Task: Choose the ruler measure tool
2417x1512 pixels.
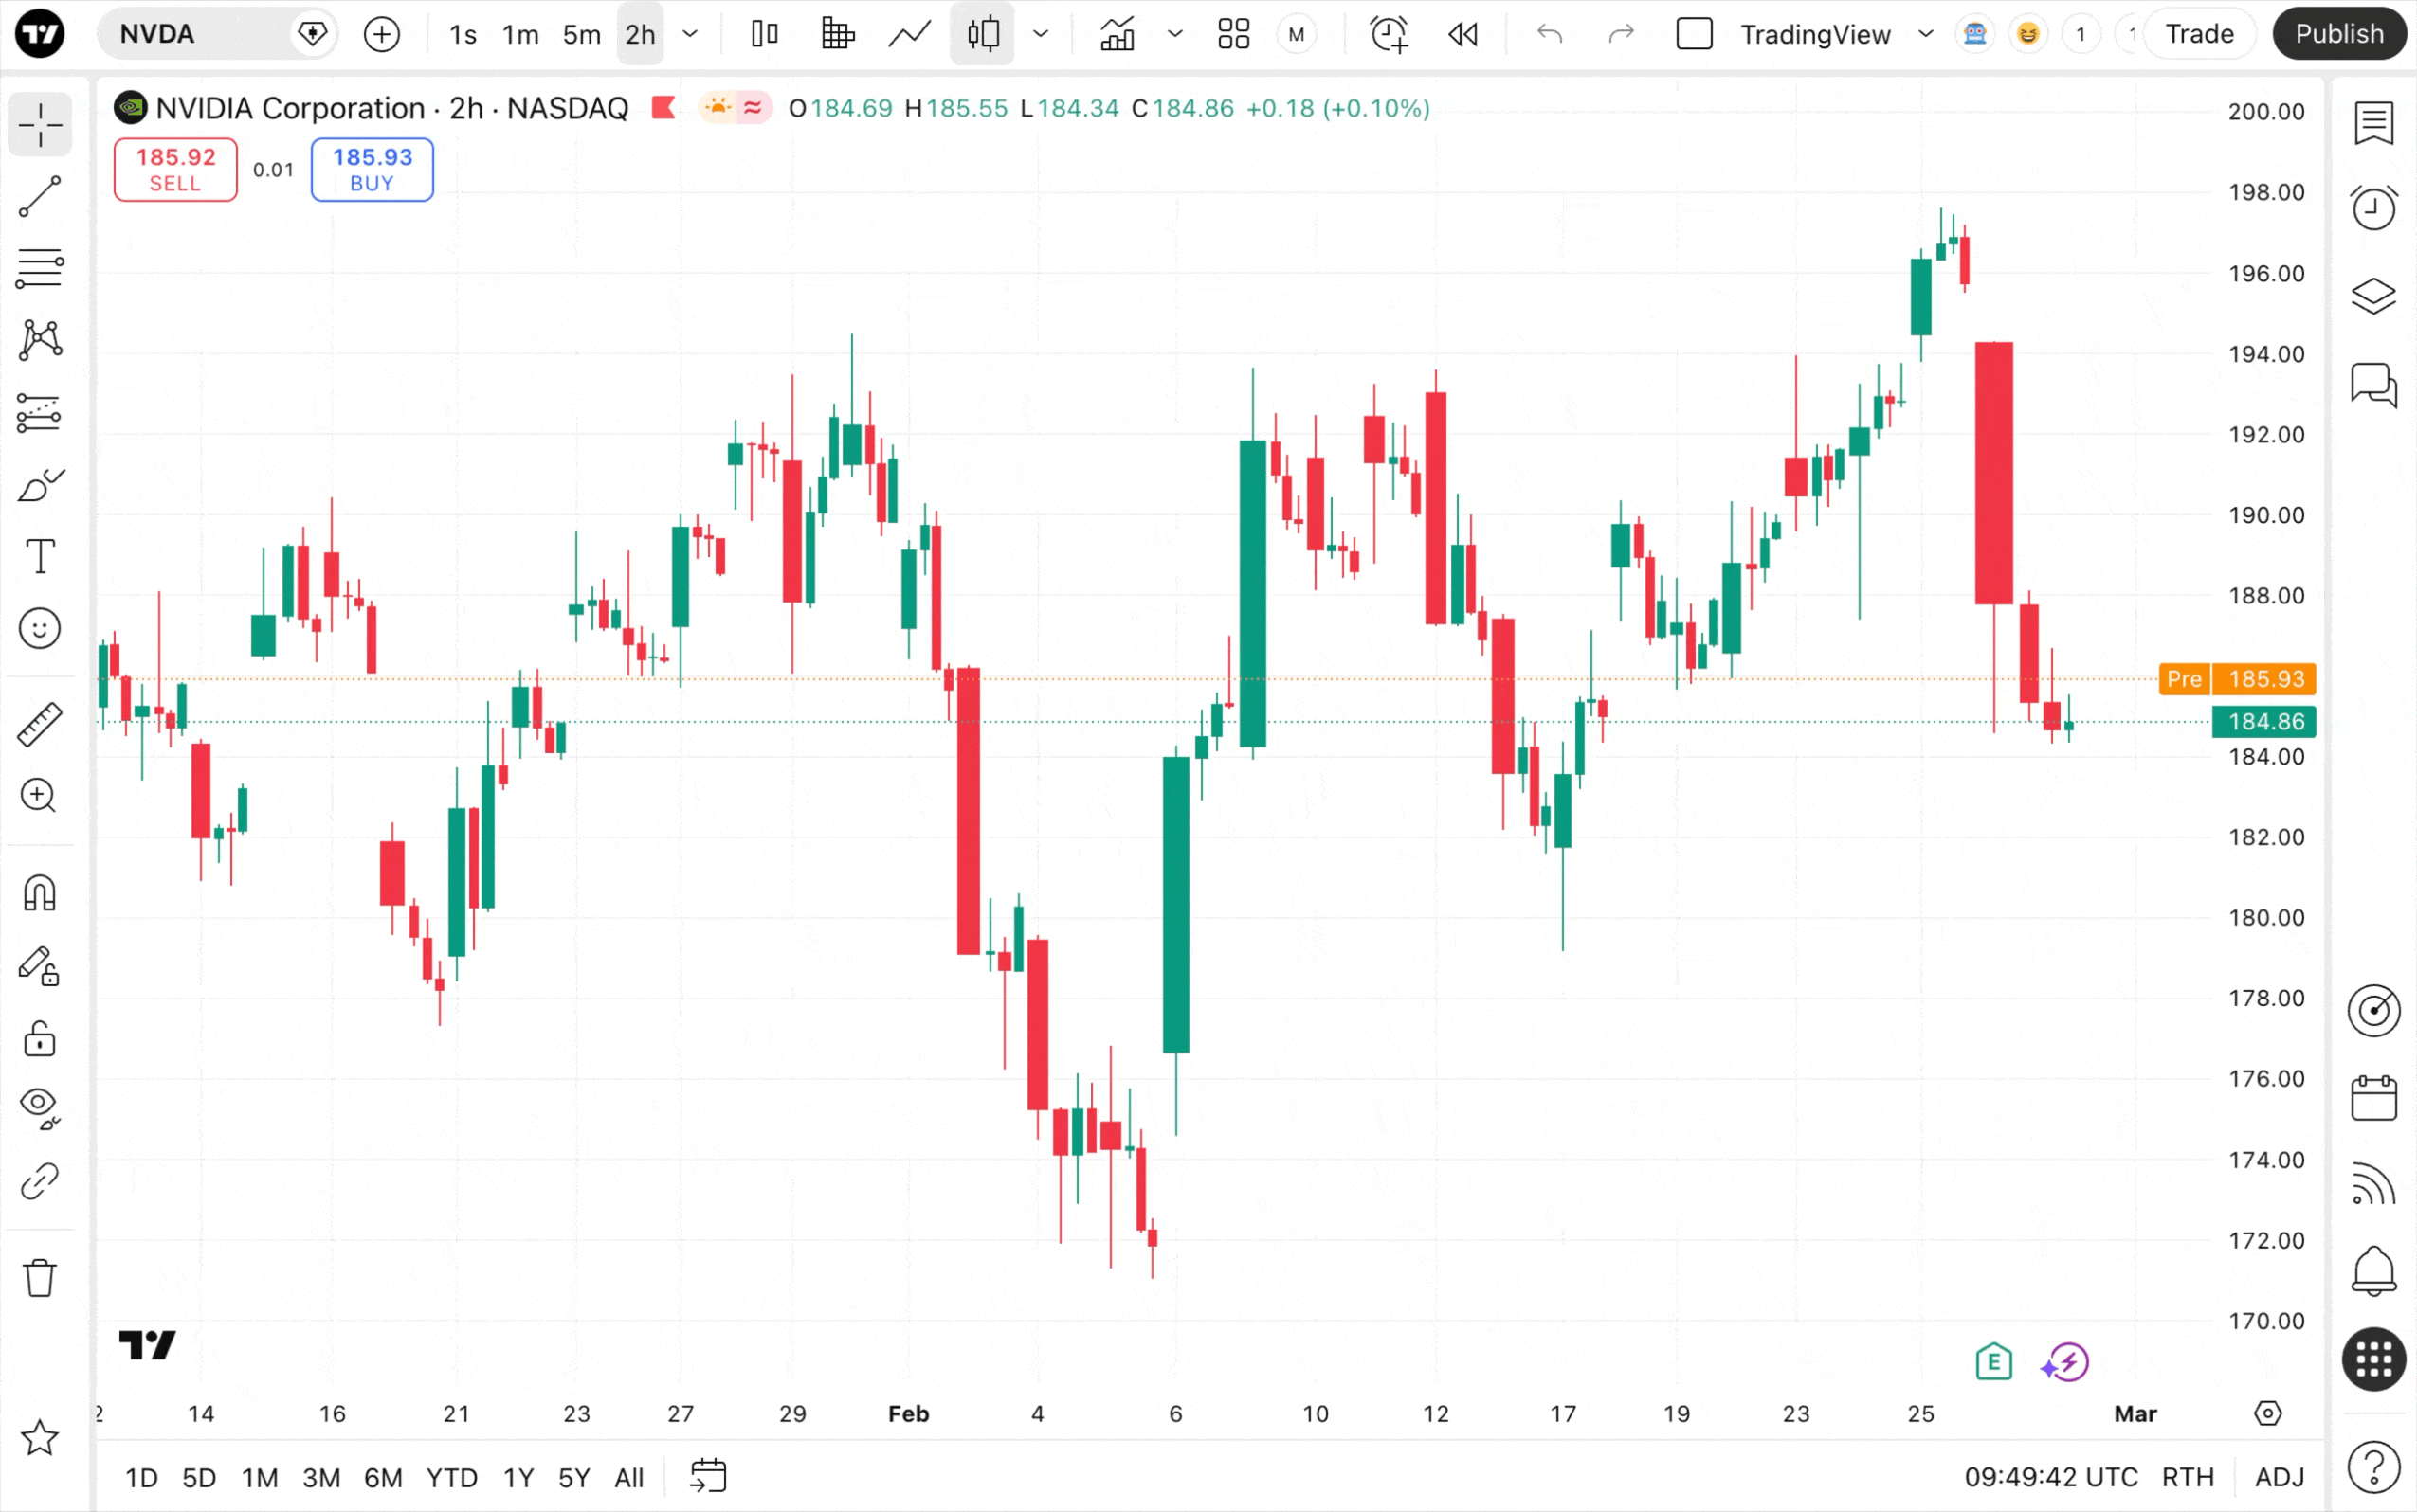Action: [x=40, y=724]
